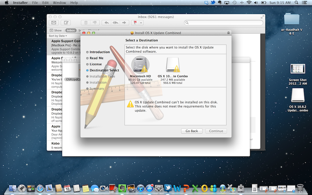Viewport: 312px width, 195px height.
Task: Click the red Flag button in Mail
Action: tap(135, 23)
